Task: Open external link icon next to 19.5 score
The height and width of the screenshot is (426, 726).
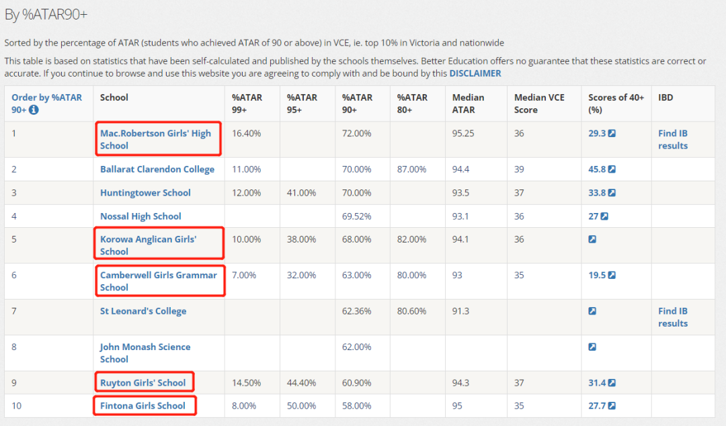Action: pos(612,275)
